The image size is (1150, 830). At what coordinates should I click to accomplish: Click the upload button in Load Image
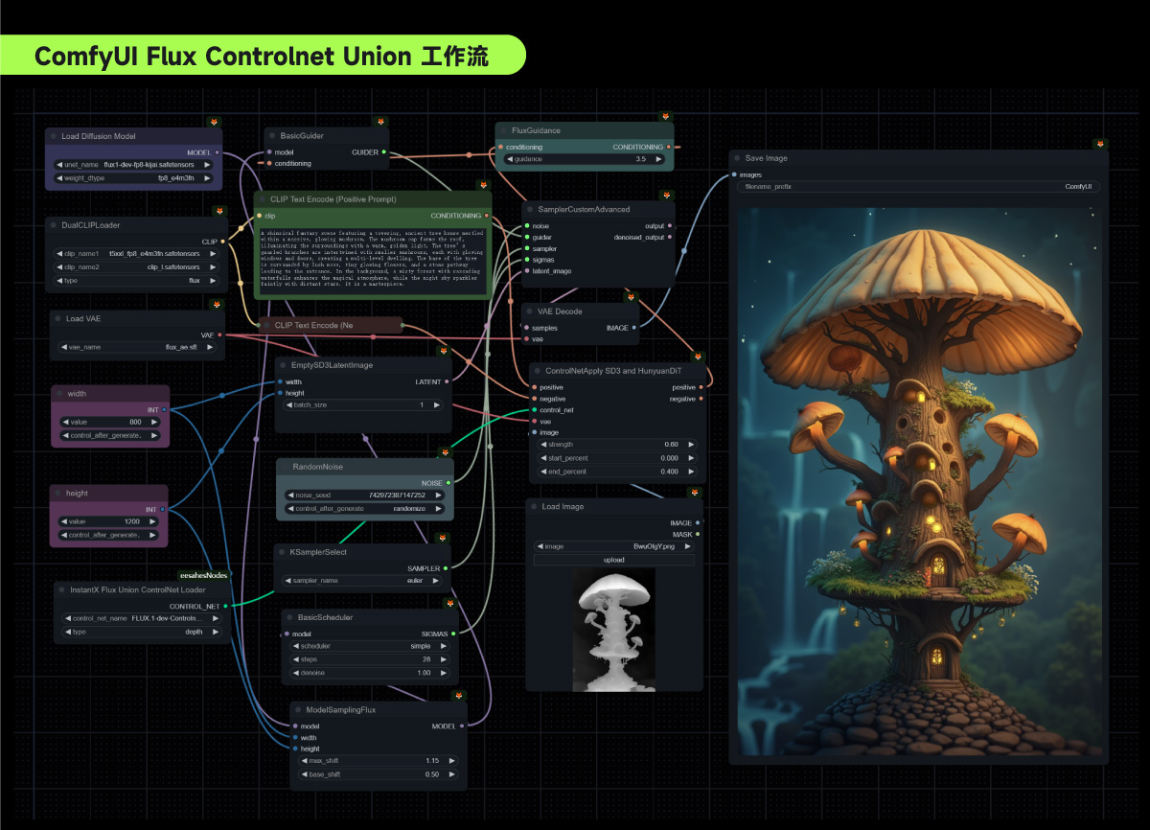[x=614, y=560]
